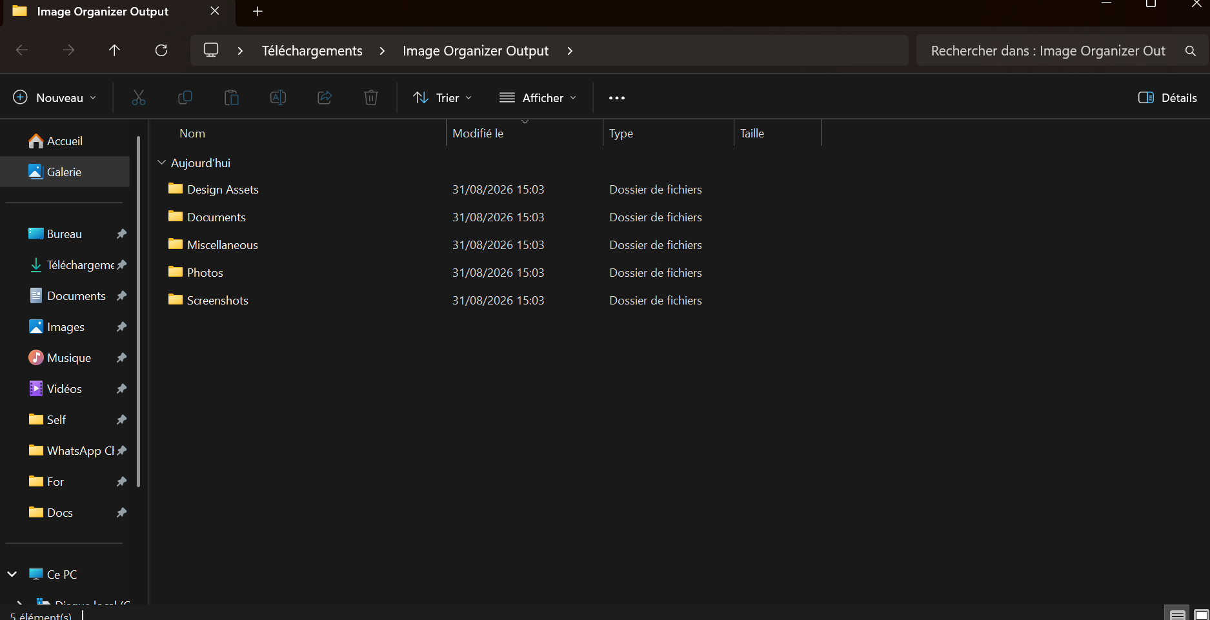Sort by the Nom column header
This screenshot has height=620, width=1210.
pyautogui.click(x=192, y=134)
